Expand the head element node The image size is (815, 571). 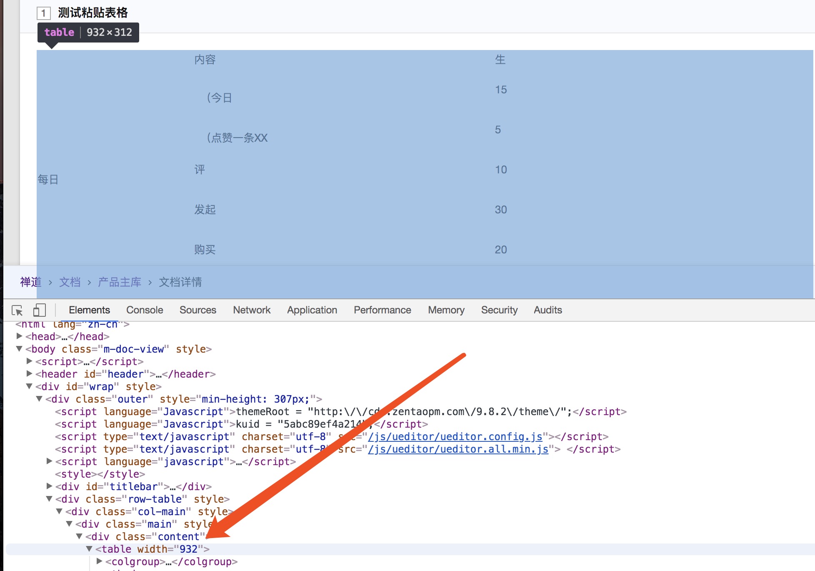pyautogui.click(x=19, y=336)
